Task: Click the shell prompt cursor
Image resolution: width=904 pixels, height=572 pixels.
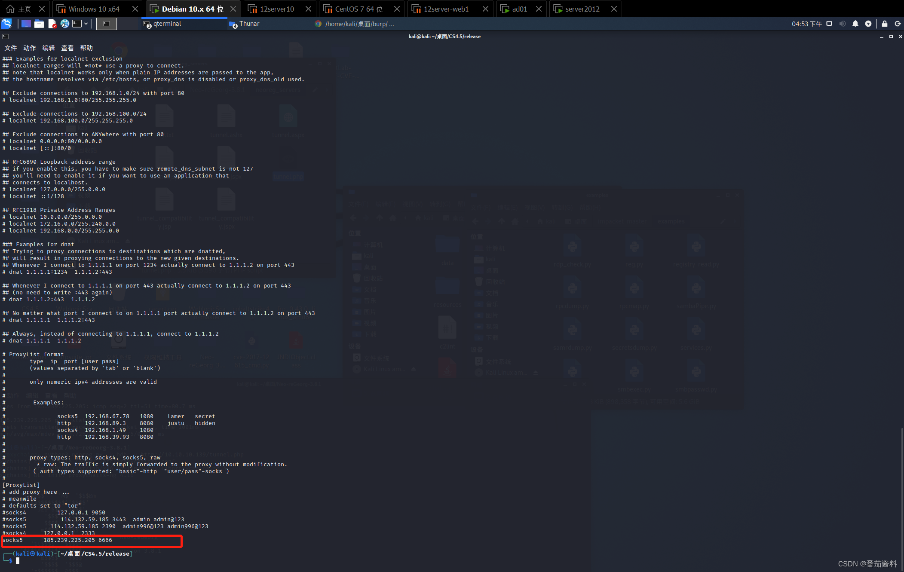Action: 18,560
